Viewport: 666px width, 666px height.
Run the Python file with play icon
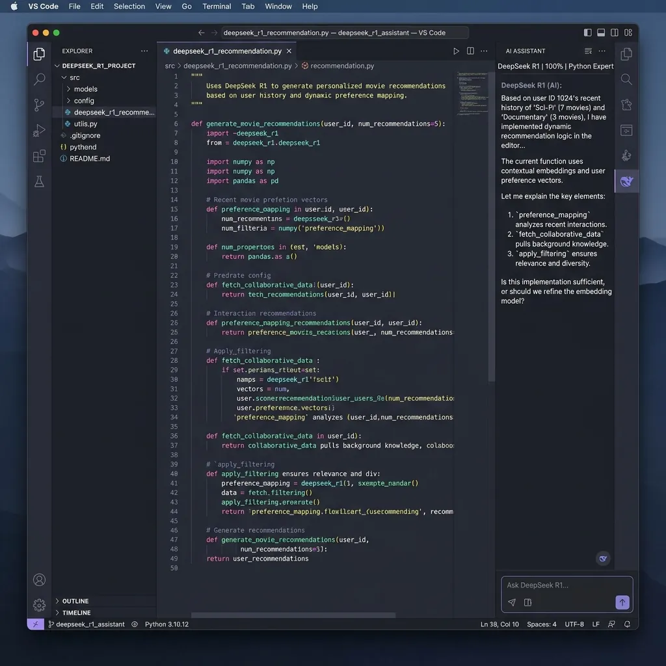456,51
